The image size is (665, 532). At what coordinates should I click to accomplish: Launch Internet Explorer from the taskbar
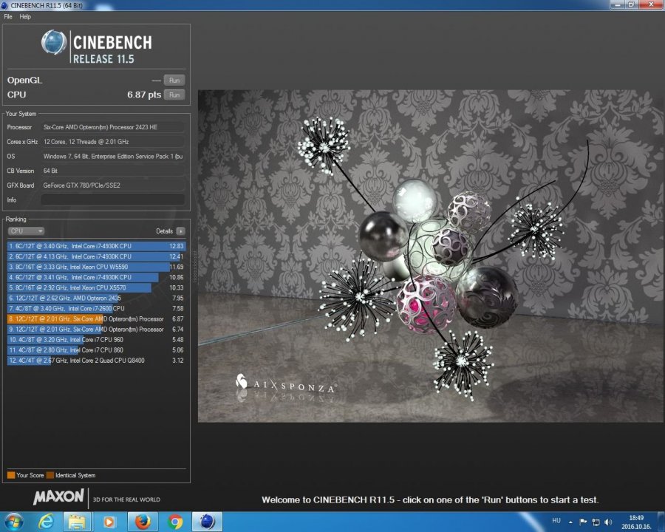[x=46, y=522]
